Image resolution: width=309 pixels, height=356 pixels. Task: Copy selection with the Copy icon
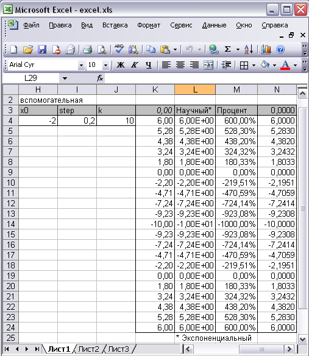[151, 49]
